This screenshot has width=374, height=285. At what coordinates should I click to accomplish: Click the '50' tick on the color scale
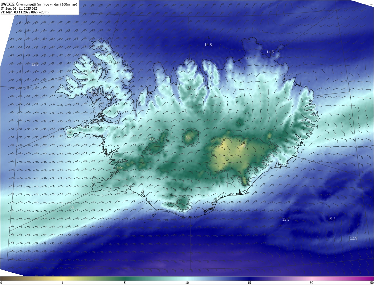pyautogui.click(x=372, y=283)
